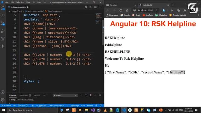Split the terminal panel
The height and width of the screenshot is (113, 201).
[86, 95]
